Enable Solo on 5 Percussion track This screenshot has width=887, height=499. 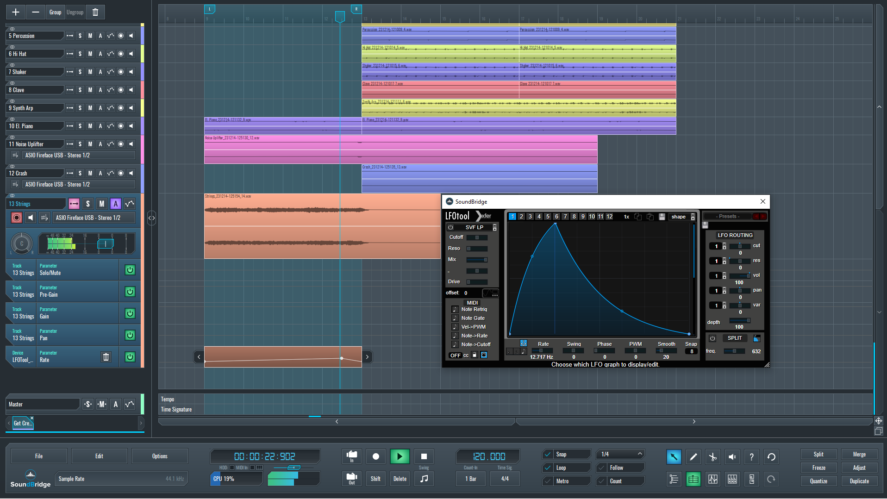(80, 36)
